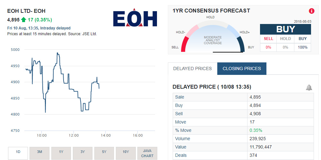Click the HOLD column header
The width and height of the screenshot is (321, 160).
pyautogui.click(x=285, y=39)
